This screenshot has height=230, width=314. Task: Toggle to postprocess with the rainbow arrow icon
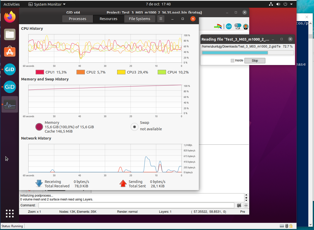point(218,26)
